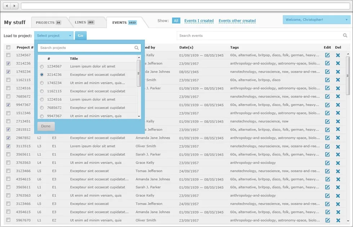Open edit for row 7685672
Screen dimensions: 353x227
coord(327,97)
